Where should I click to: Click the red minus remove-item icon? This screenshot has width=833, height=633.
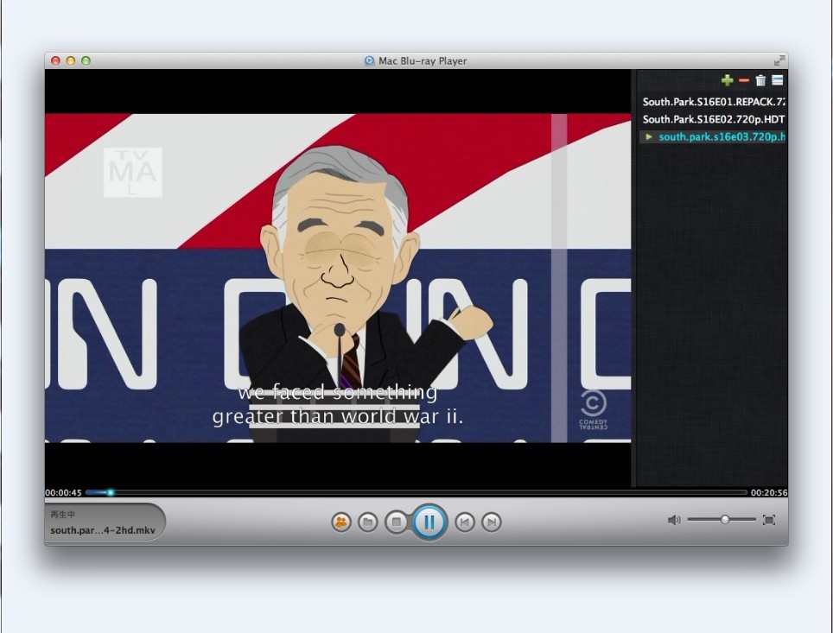point(744,80)
